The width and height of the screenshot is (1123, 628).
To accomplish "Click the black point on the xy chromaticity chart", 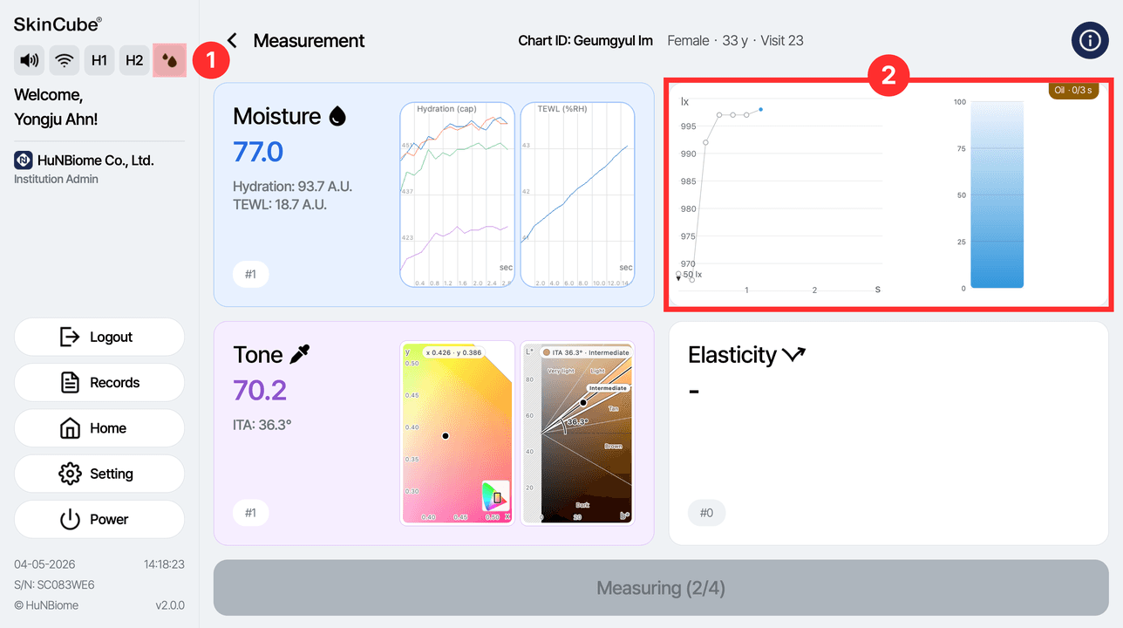I will (x=446, y=435).
